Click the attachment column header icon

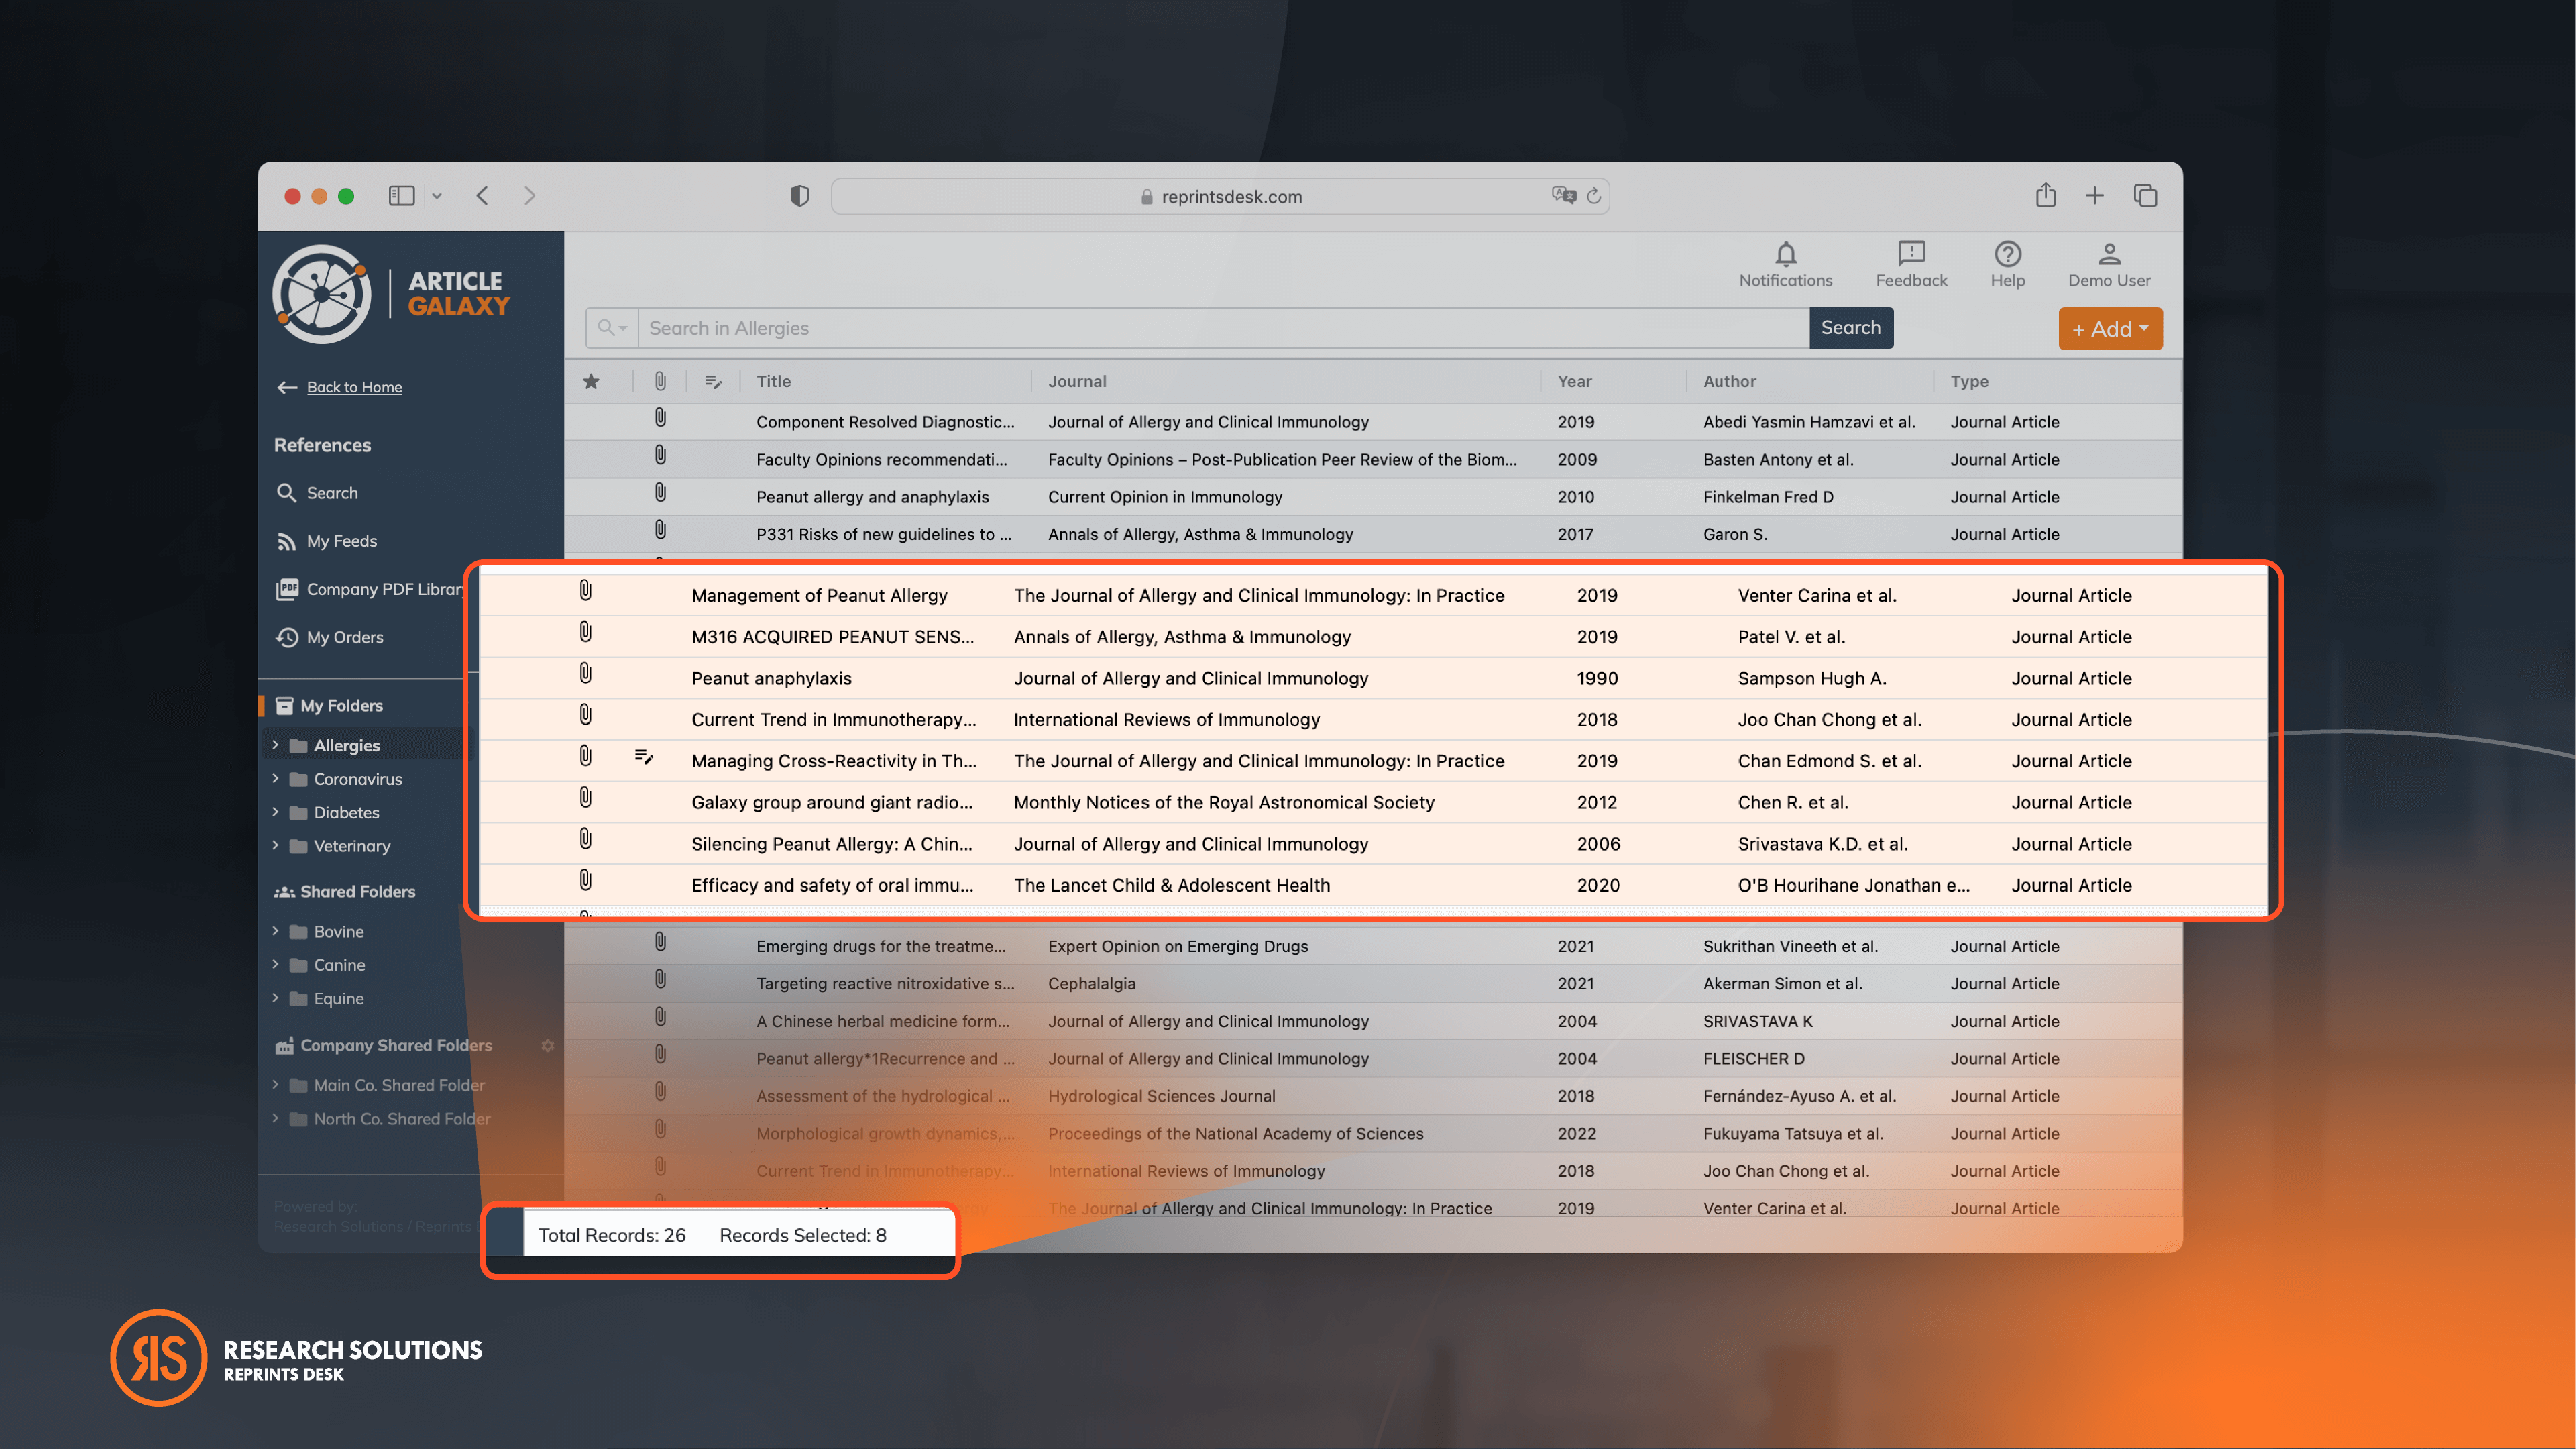[660, 381]
